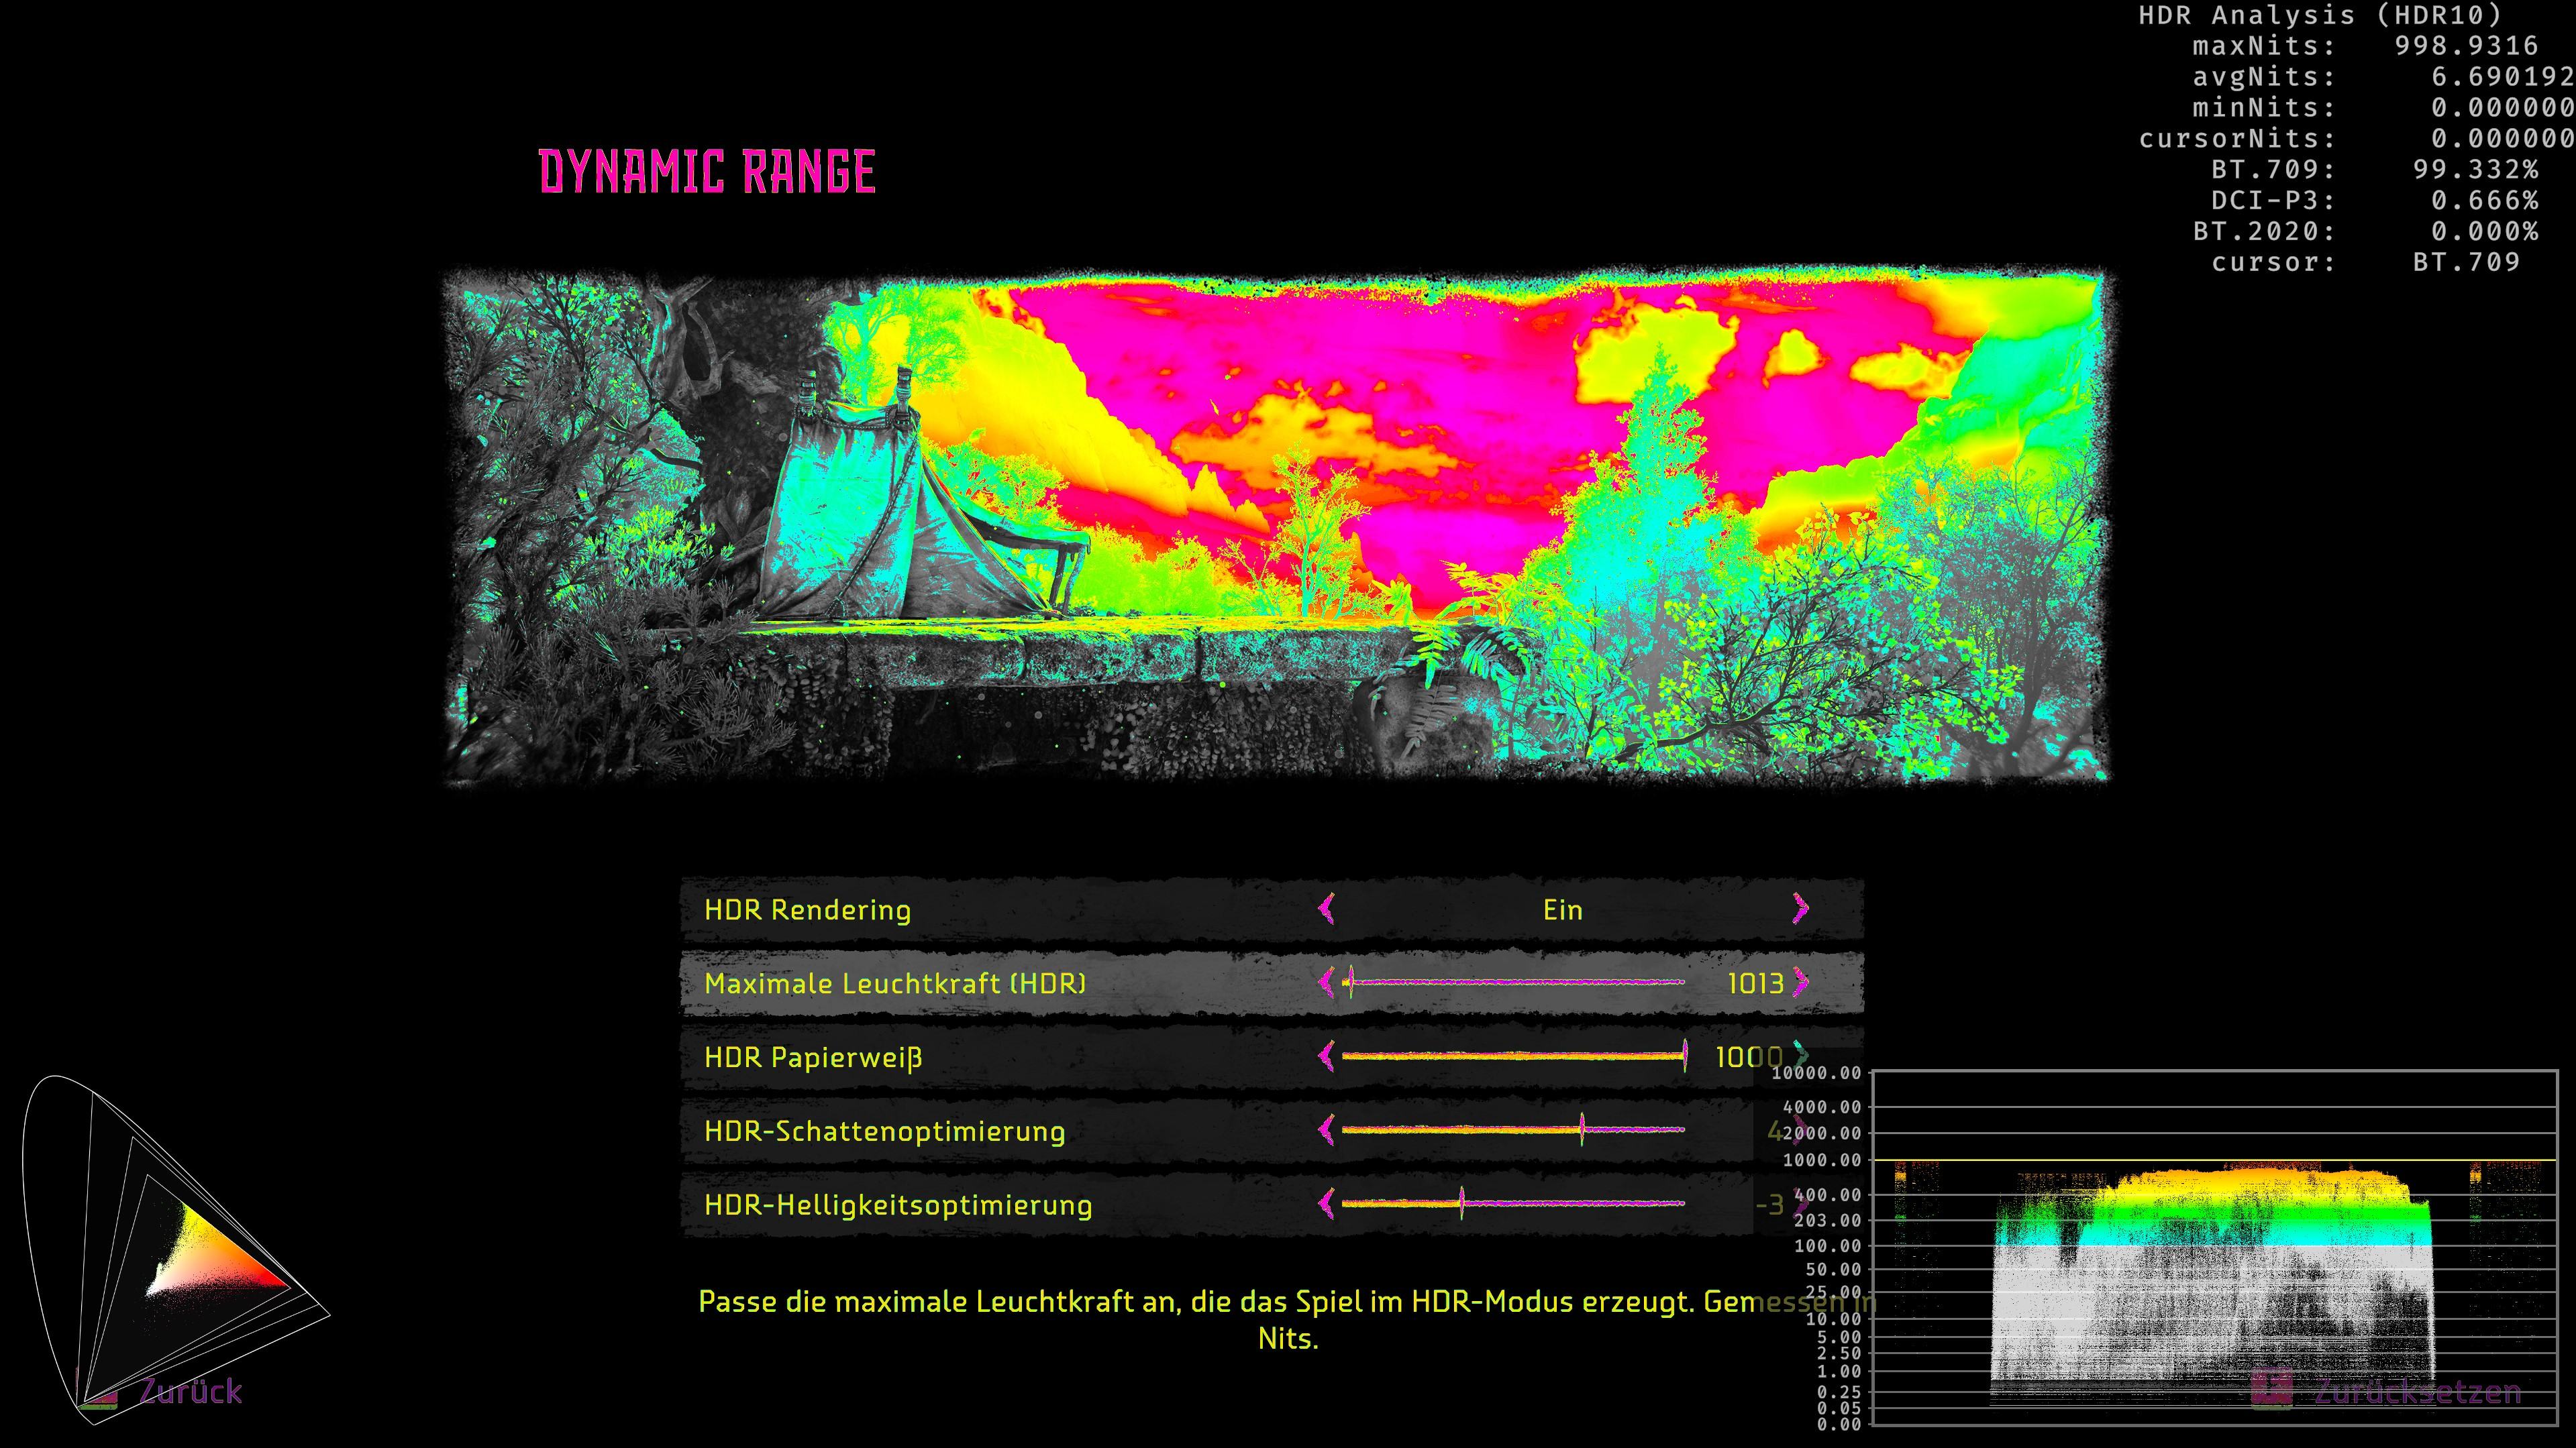Increase Maximale Leuchtkraft with right arrow

click(x=1800, y=983)
